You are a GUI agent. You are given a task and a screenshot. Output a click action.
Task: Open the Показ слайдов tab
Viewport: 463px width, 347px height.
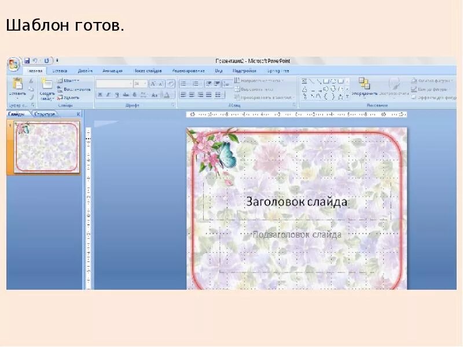(148, 71)
